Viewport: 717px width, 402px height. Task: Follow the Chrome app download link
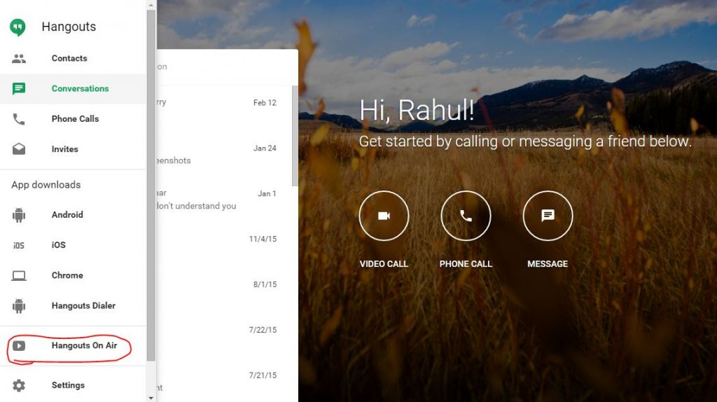73,275
